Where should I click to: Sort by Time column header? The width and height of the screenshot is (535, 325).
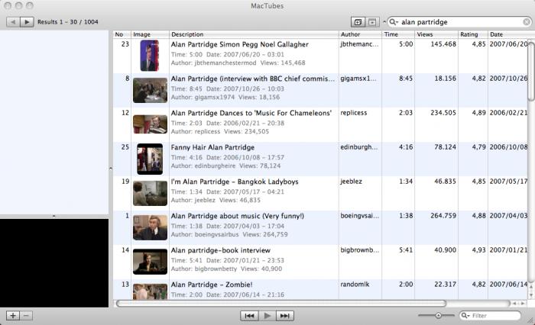tap(398, 34)
